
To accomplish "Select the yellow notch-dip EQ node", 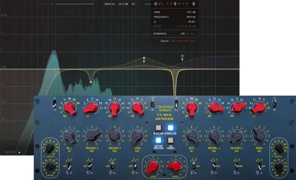I will (91, 82).
